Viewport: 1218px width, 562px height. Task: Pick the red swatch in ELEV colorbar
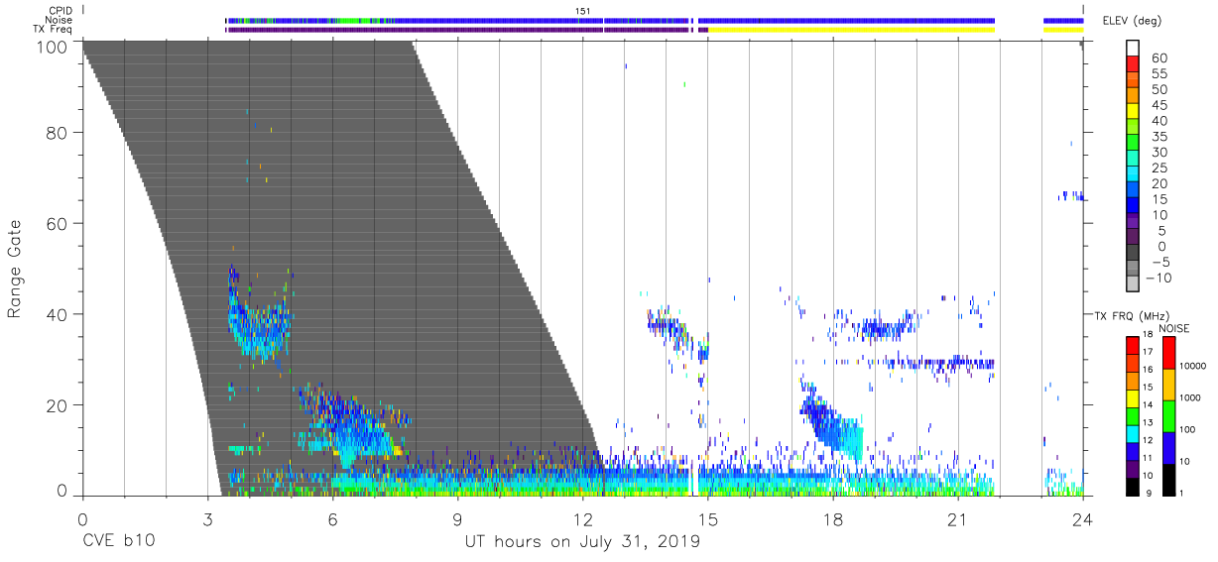coord(1134,65)
